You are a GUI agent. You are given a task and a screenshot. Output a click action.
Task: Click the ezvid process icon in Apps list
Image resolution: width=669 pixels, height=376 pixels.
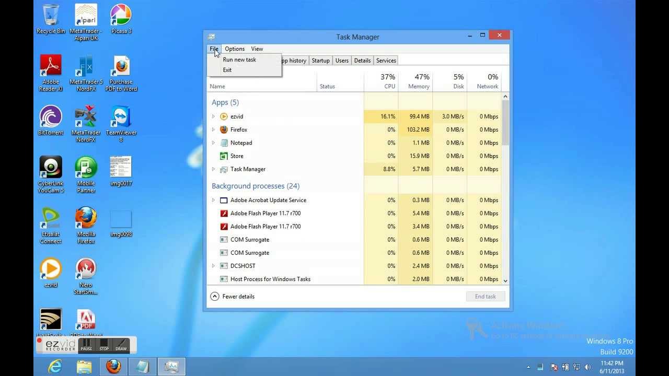coord(224,116)
